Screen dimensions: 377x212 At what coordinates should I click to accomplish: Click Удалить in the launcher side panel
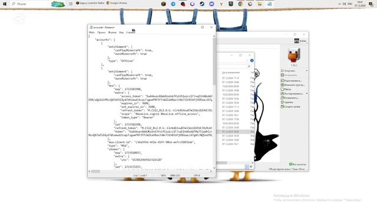pos(287,102)
